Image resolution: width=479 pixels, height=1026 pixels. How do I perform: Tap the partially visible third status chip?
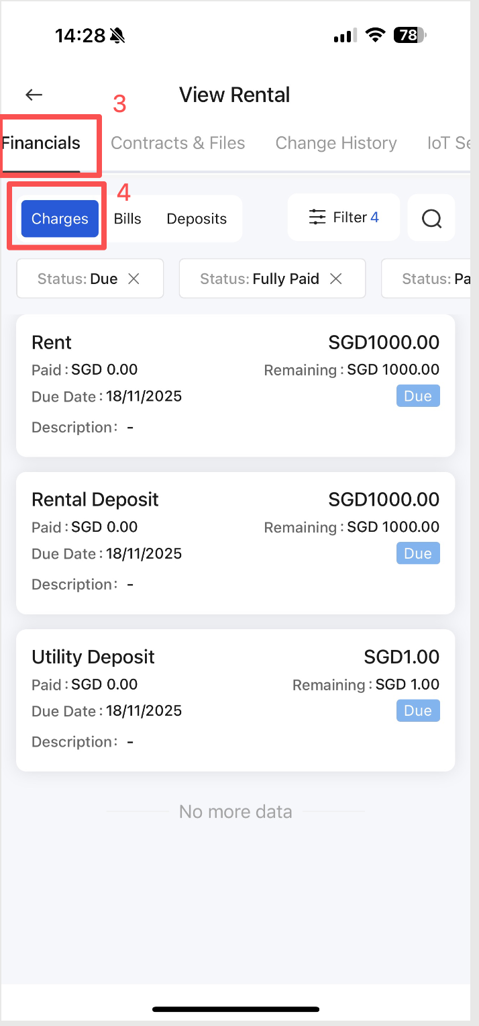[429, 279]
